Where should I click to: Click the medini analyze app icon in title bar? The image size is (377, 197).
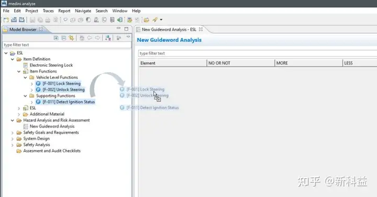(4, 3)
